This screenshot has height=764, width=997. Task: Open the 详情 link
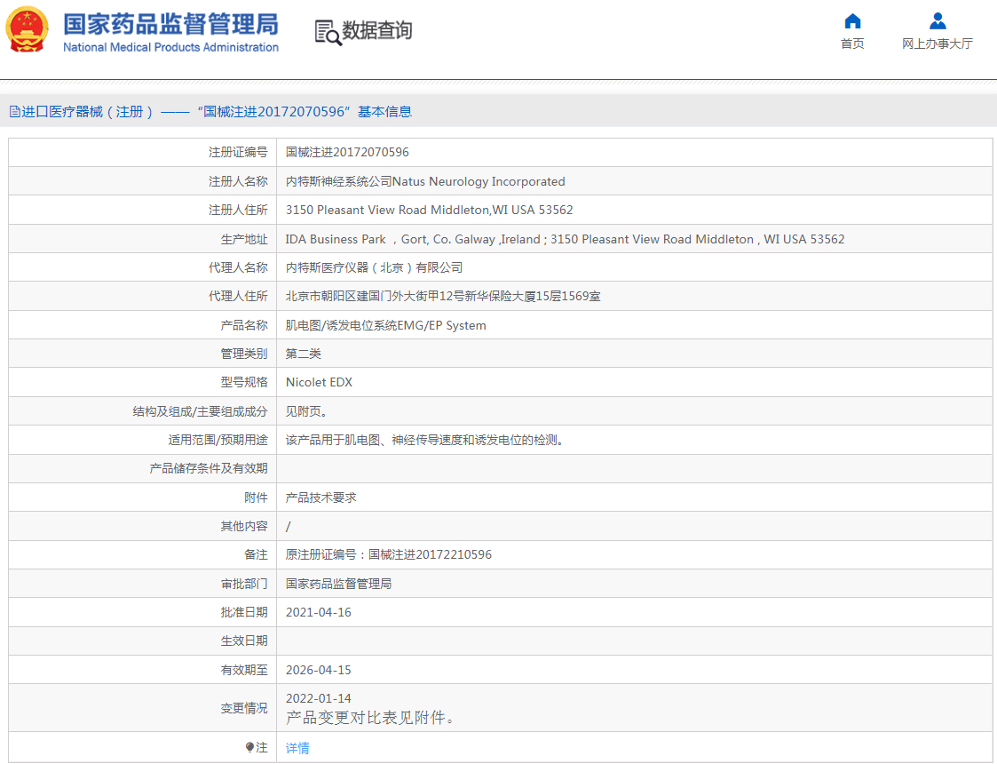pos(297,748)
